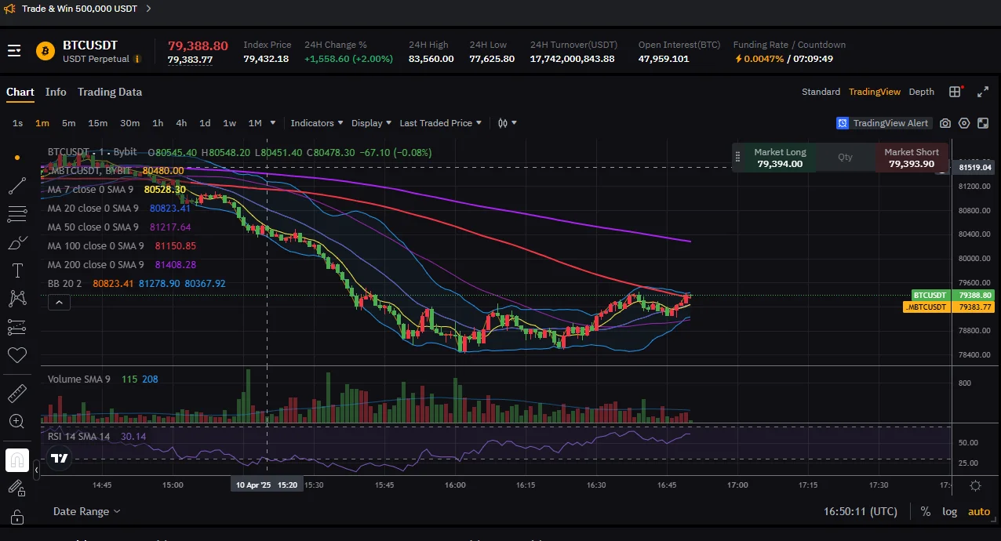Toggle lock all drawing tools padlock
1001x541 pixels.
coord(17,517)
